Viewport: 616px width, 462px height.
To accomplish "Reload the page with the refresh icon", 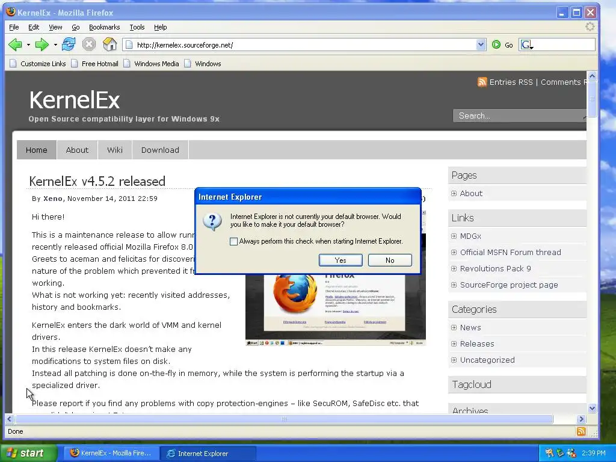I will [69, 45].
